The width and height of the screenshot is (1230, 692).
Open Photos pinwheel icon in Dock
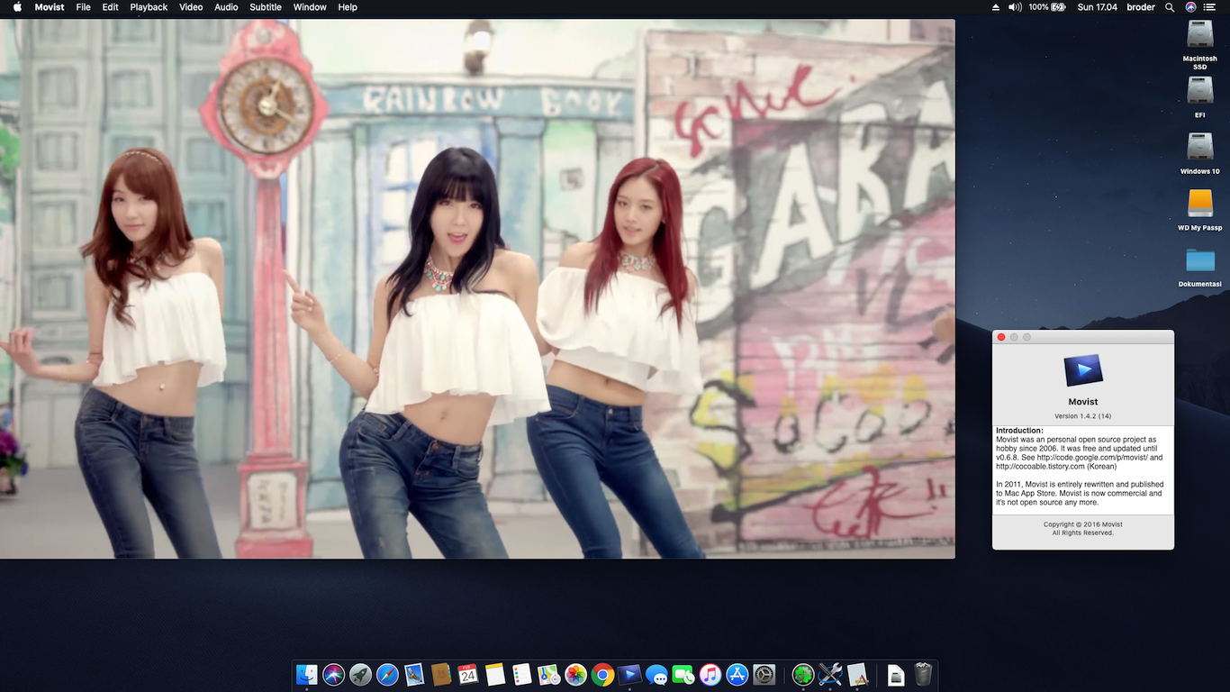[x=576, y=674]
